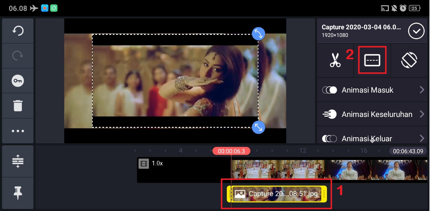Expand the chevron beside Animasi Masuk
This screenshot has width=430, height=211.
click(422, 90)
